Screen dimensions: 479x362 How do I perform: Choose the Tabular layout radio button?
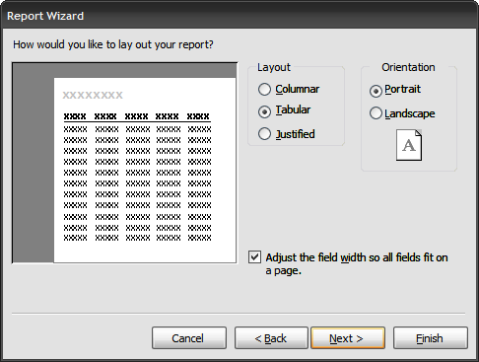click(264, 111)
